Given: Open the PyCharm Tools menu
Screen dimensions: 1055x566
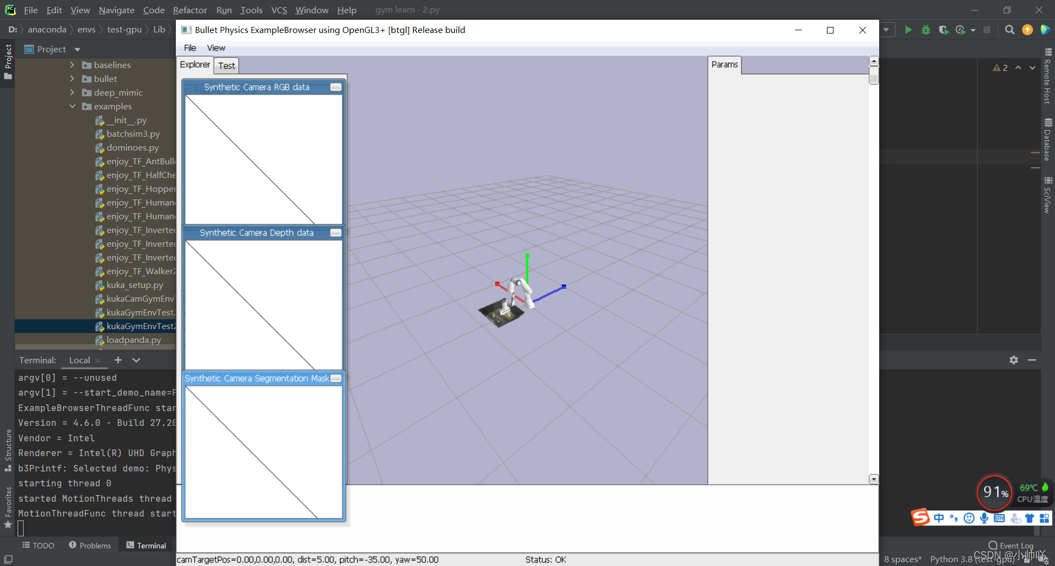Looking at the screenshot, I should coord(251,10).
